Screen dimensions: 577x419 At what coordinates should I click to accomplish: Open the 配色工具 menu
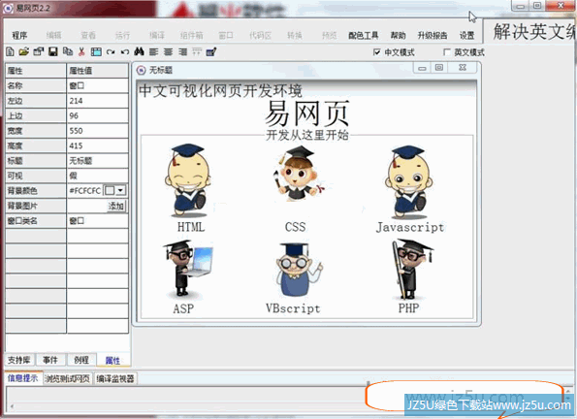click(364, 35)
